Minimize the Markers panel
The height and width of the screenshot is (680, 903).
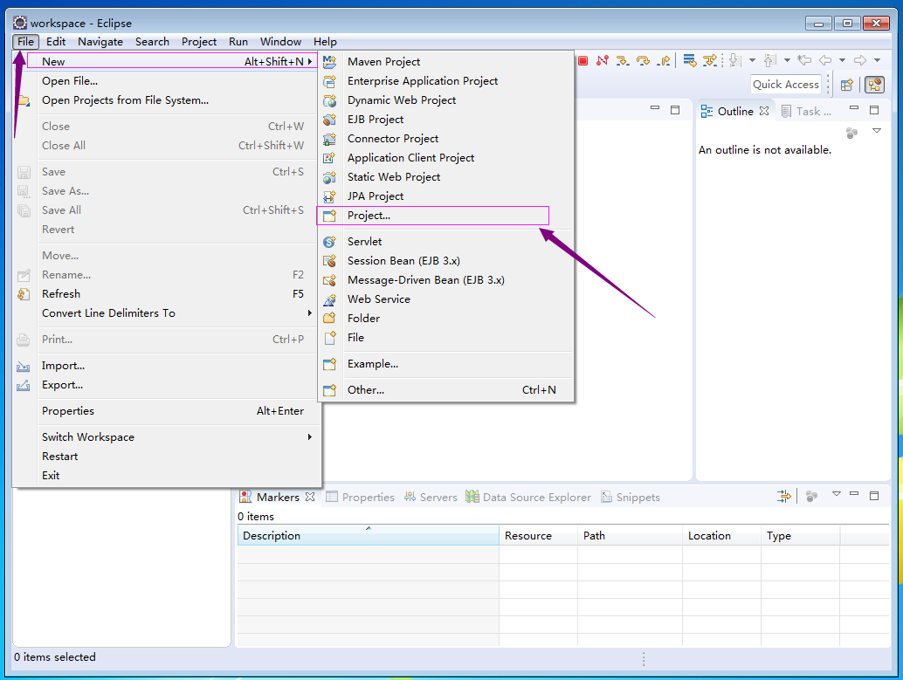point(854,493)
